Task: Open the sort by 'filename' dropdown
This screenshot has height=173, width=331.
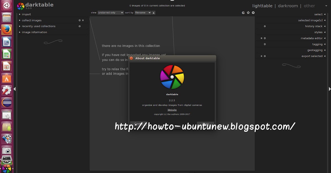Action: [x=143, y=13]
